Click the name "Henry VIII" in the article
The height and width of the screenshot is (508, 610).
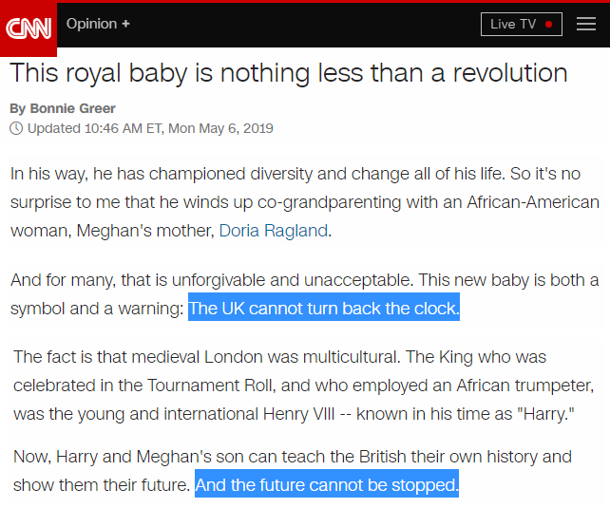pyautogui.click(x=298, y=414)
